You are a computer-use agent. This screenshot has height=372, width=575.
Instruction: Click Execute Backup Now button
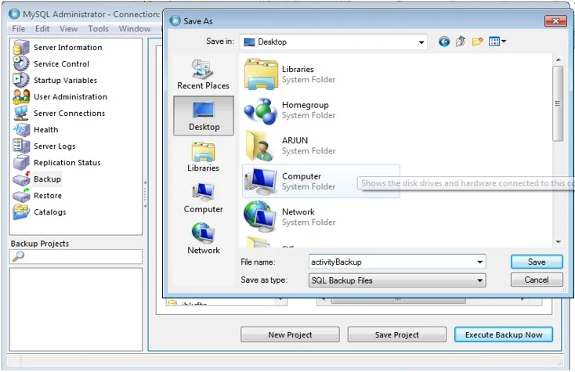click(x=504, y=334)
